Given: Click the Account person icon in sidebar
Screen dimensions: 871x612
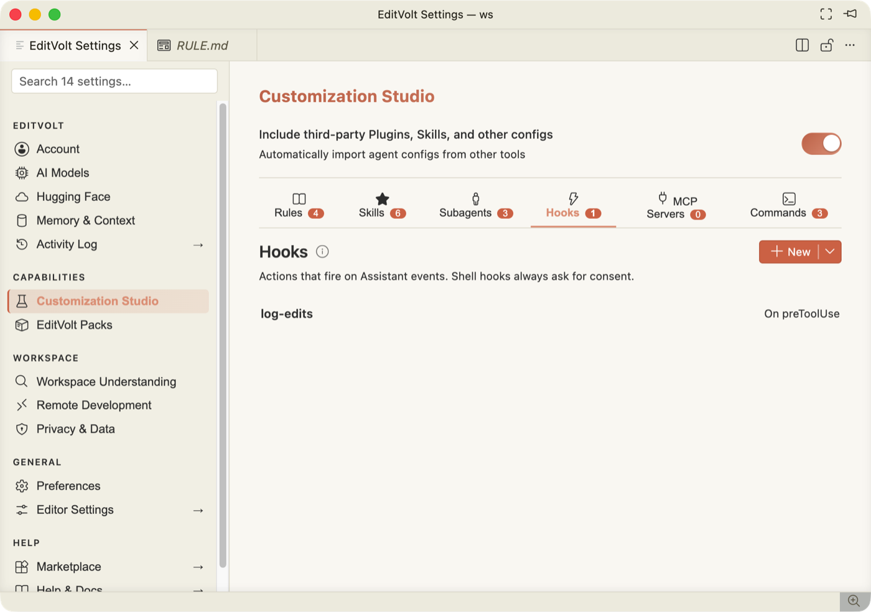Looking at the screenshot, I should pos(22,149).
